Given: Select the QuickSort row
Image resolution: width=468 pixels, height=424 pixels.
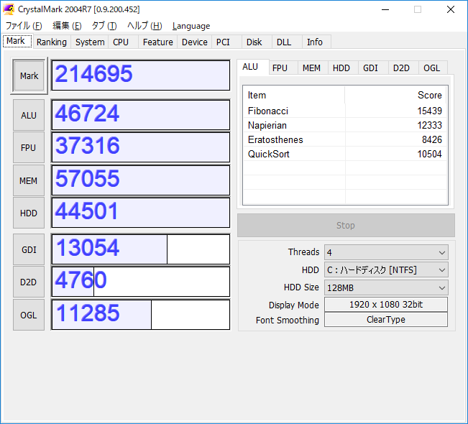Looking at the screenshot, I should coord(345,154).
